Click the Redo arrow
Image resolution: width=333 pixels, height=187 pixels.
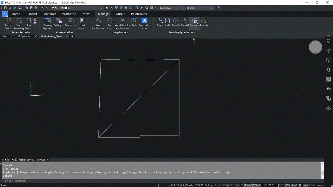click(47, 8)
